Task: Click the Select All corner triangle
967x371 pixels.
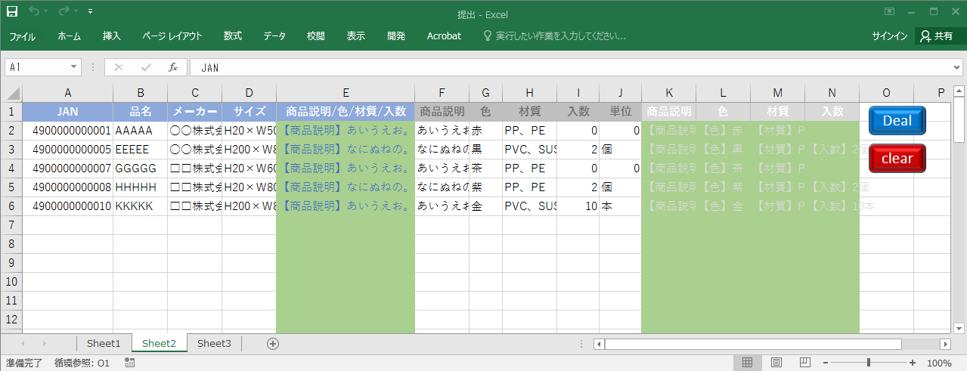Action: 11,93
